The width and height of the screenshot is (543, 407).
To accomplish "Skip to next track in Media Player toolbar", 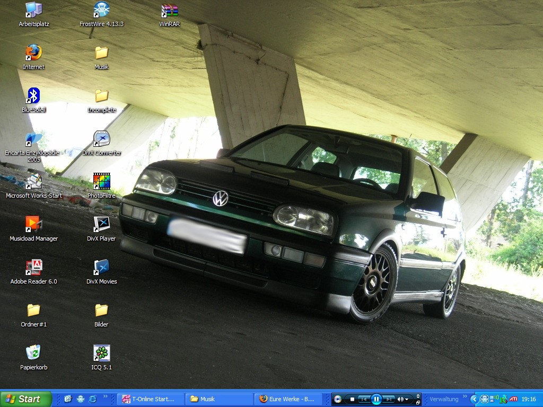I will click(388, 400).
